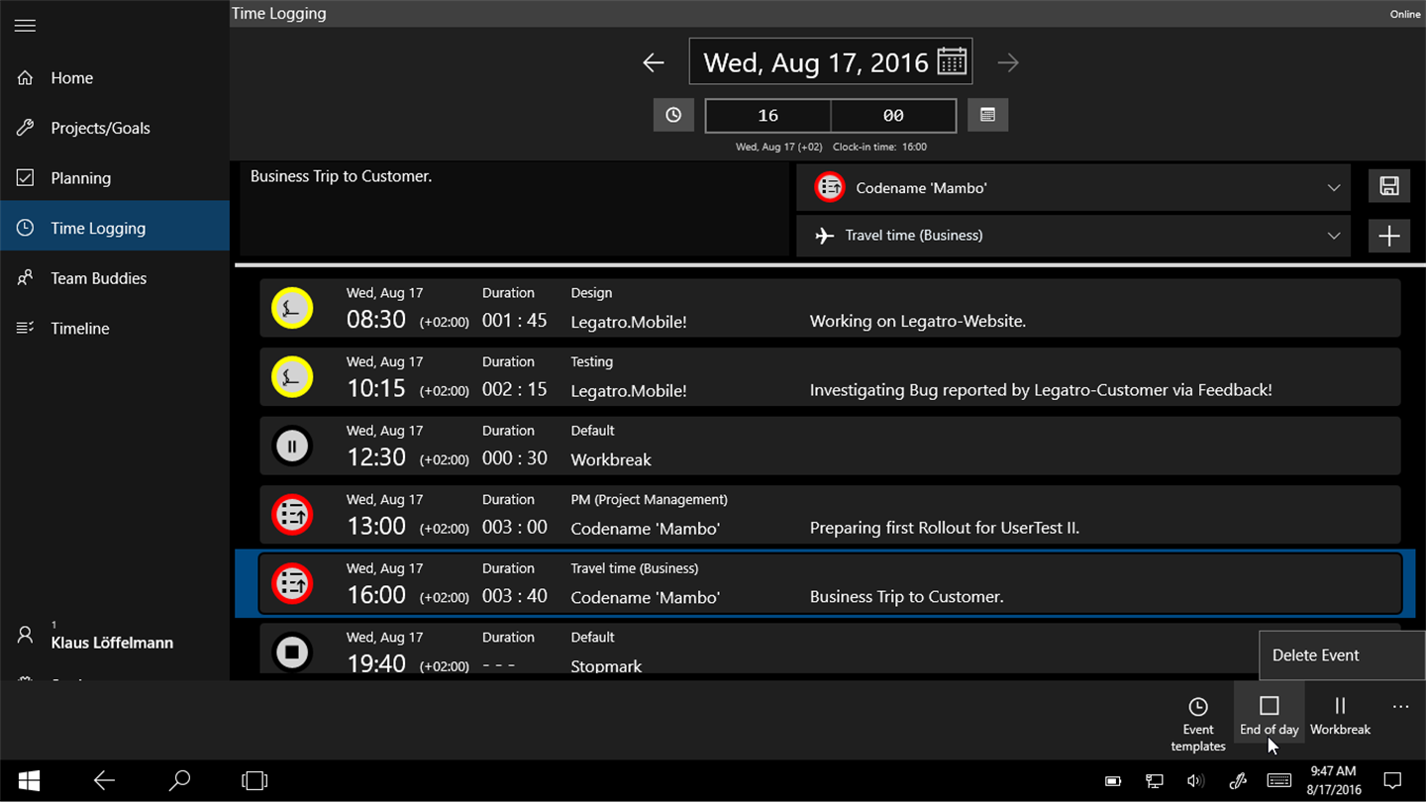Open Projects/Goals section
Screen dimensions: 1426x802
pos(115,128)
